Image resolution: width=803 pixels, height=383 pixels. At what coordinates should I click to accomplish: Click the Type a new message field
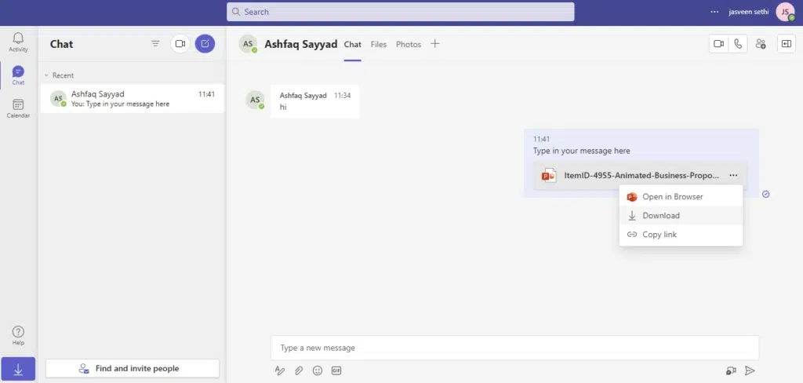pos(514,348)
